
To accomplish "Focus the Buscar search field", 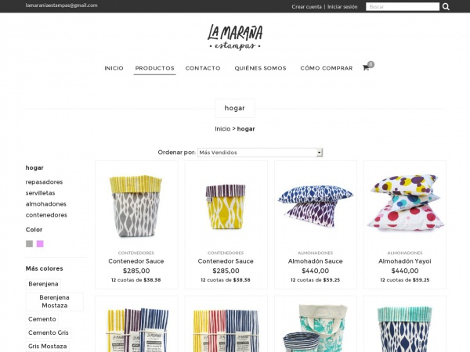I will point(403,6).
